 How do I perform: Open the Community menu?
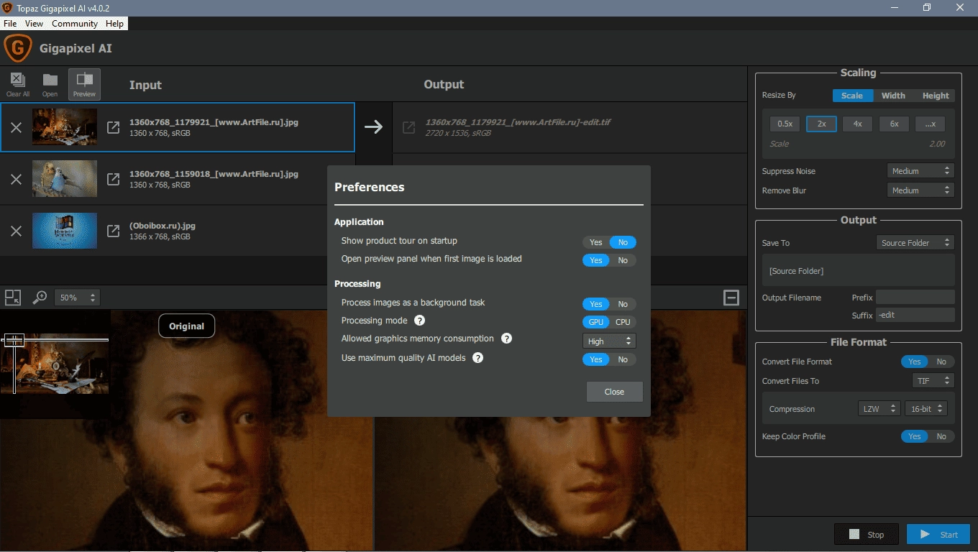pos(75,24)
